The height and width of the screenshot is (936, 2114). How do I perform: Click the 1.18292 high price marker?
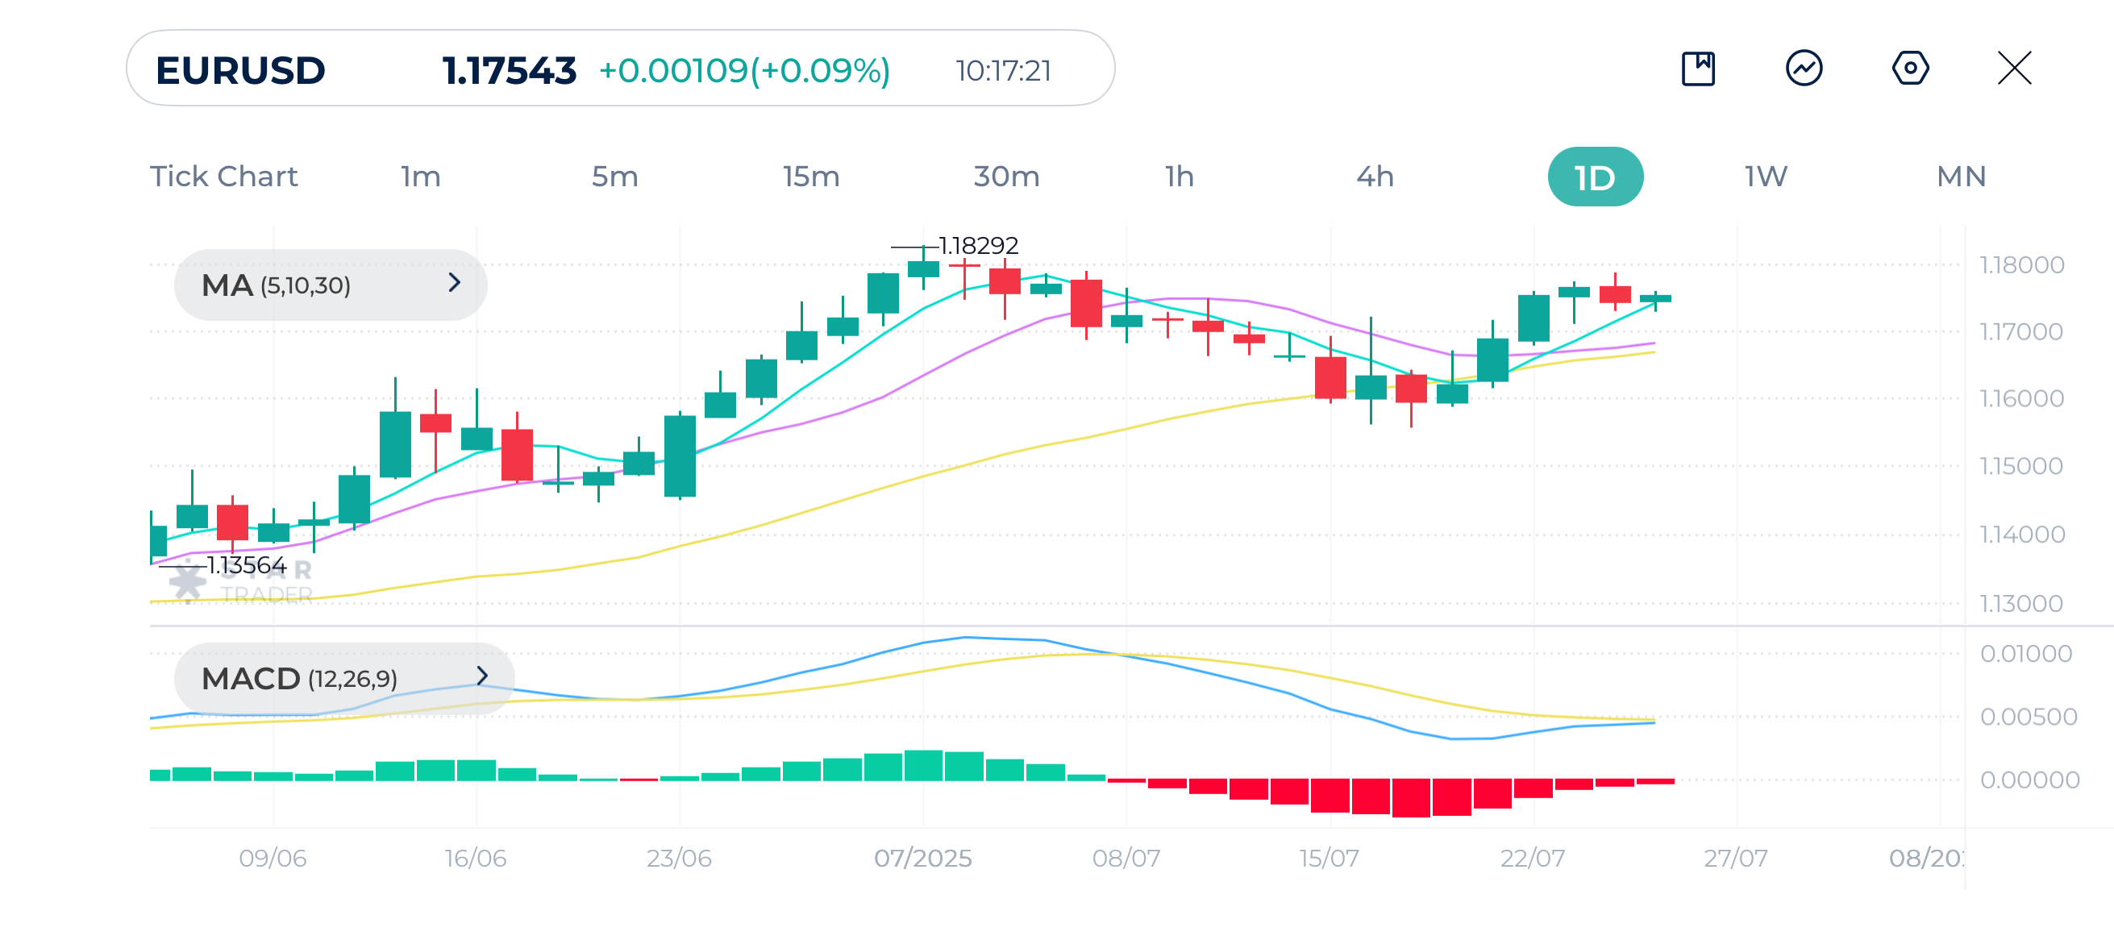(x=977, y=245)
